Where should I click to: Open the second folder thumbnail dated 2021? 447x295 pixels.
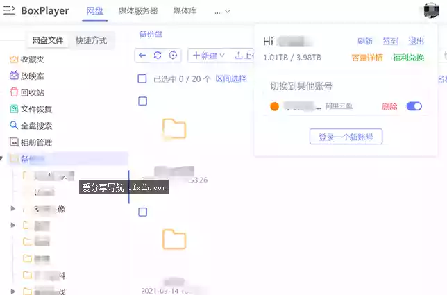coord(174,239)
